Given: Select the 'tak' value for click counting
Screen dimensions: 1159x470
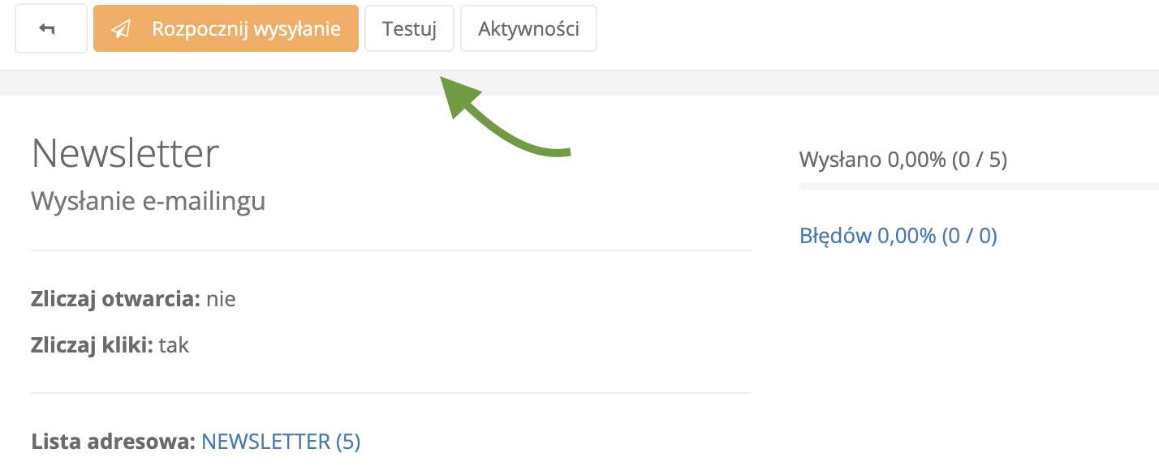Looking at the screenshot, I should 174,345.
